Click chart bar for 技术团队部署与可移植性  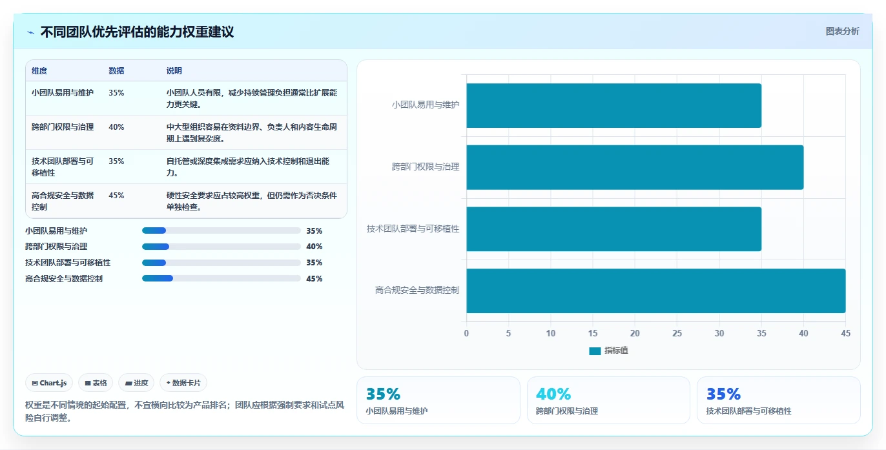(x=613, y=229)
